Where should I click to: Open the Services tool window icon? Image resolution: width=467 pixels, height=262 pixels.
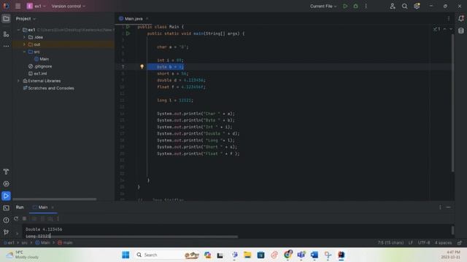6,183
